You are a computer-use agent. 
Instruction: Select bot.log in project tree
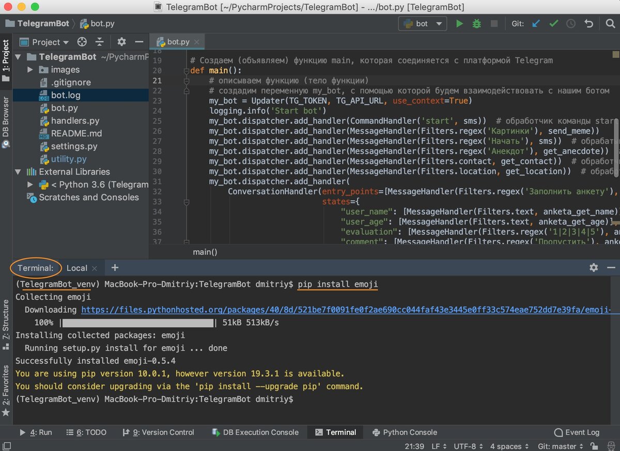click(66, 95)
